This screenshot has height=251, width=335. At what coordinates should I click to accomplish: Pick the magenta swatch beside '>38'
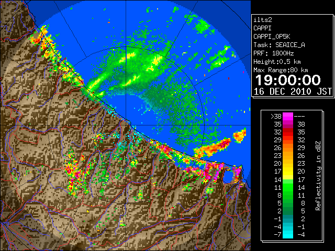coord(288,117)
